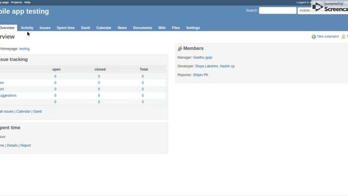Screen dimensions: 348x196
Task: Open the Gantt link below issue table
Action: tap(38, 112)
